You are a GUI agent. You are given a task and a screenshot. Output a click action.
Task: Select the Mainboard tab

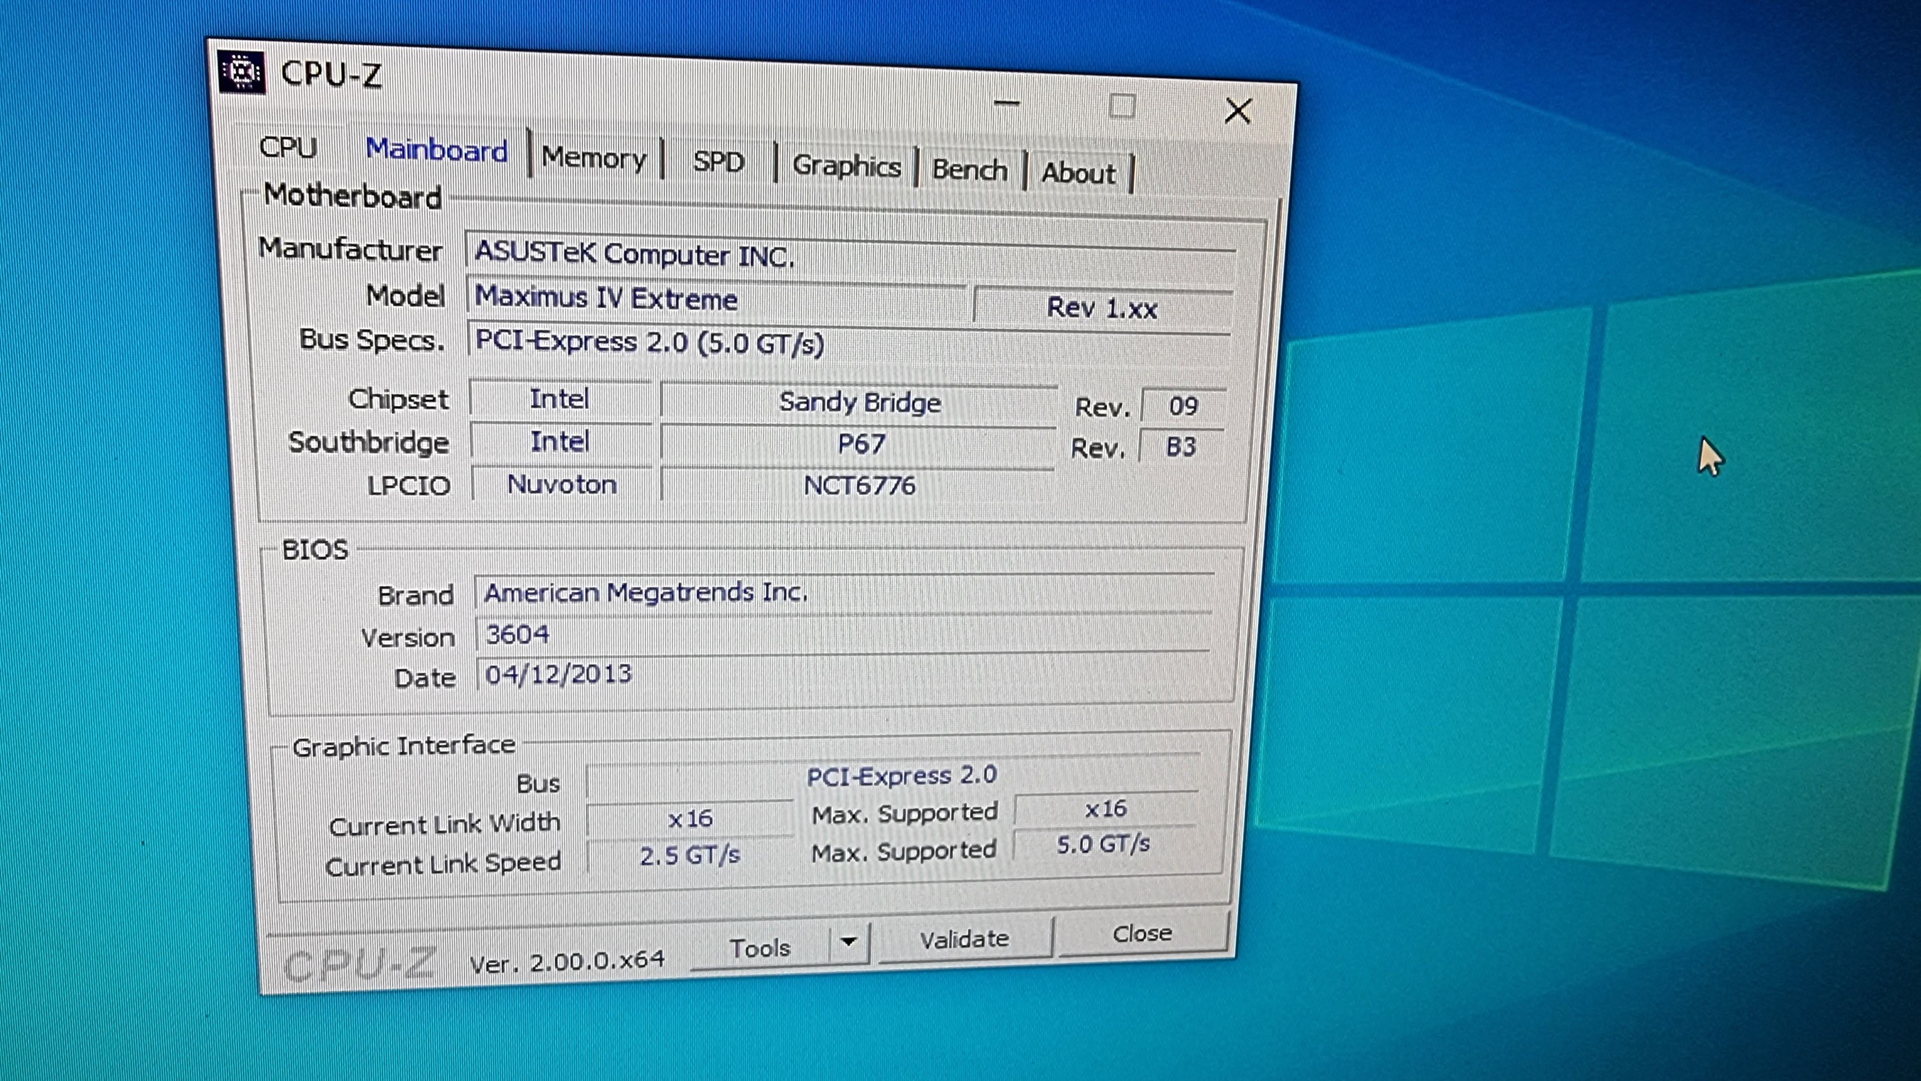(437, 151)
